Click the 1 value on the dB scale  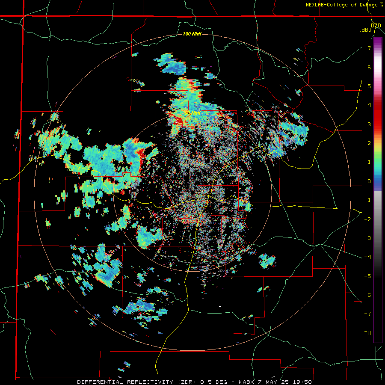(x=369, y=162)
